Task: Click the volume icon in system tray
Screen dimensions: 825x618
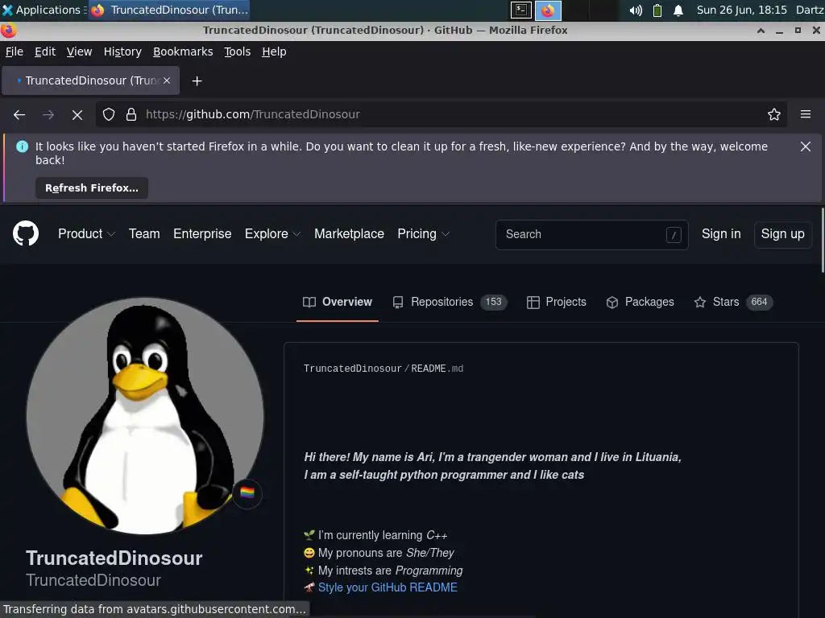Action: (636, 10)
